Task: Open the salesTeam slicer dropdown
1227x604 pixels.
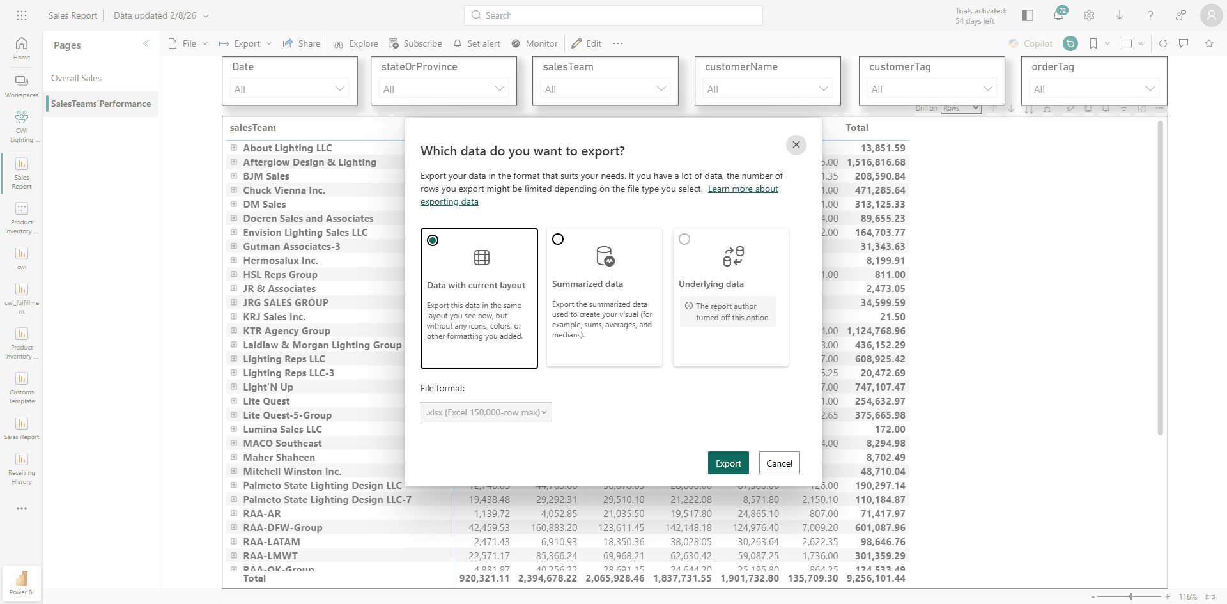Action: (x=605, y=89)
